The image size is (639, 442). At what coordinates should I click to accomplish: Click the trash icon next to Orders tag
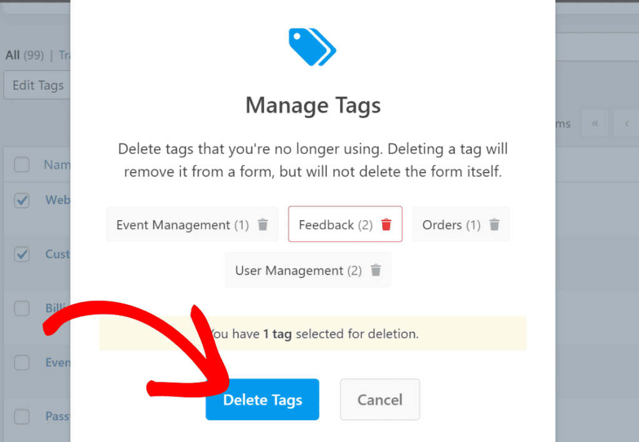[x=494, y=224]
